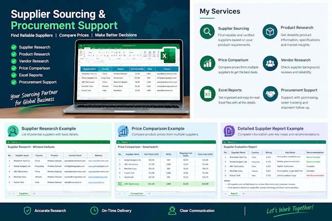Click the Let's Work Together text
The height and width of the screenshot is (221, 332).
[290, 210]
